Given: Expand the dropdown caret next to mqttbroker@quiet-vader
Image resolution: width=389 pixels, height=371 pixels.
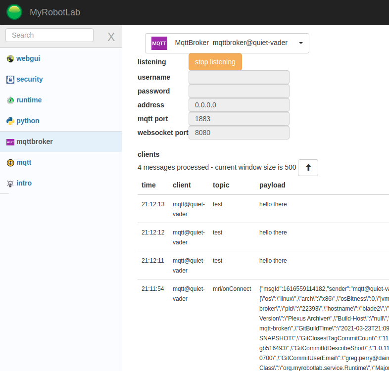Looking at the screenshot, I should coord(301,43).
